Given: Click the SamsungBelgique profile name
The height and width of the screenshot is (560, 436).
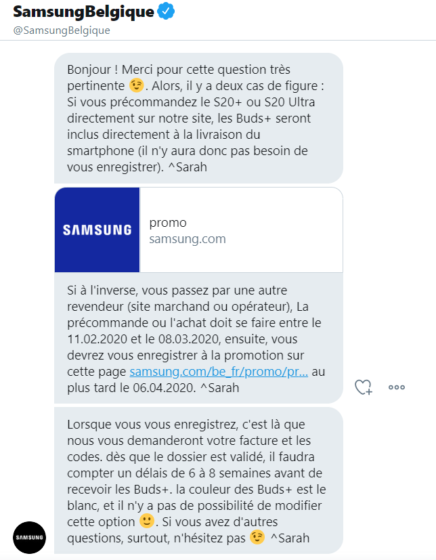Looking at the screenshot, I should pyautogui.click(x=83, y=12).
